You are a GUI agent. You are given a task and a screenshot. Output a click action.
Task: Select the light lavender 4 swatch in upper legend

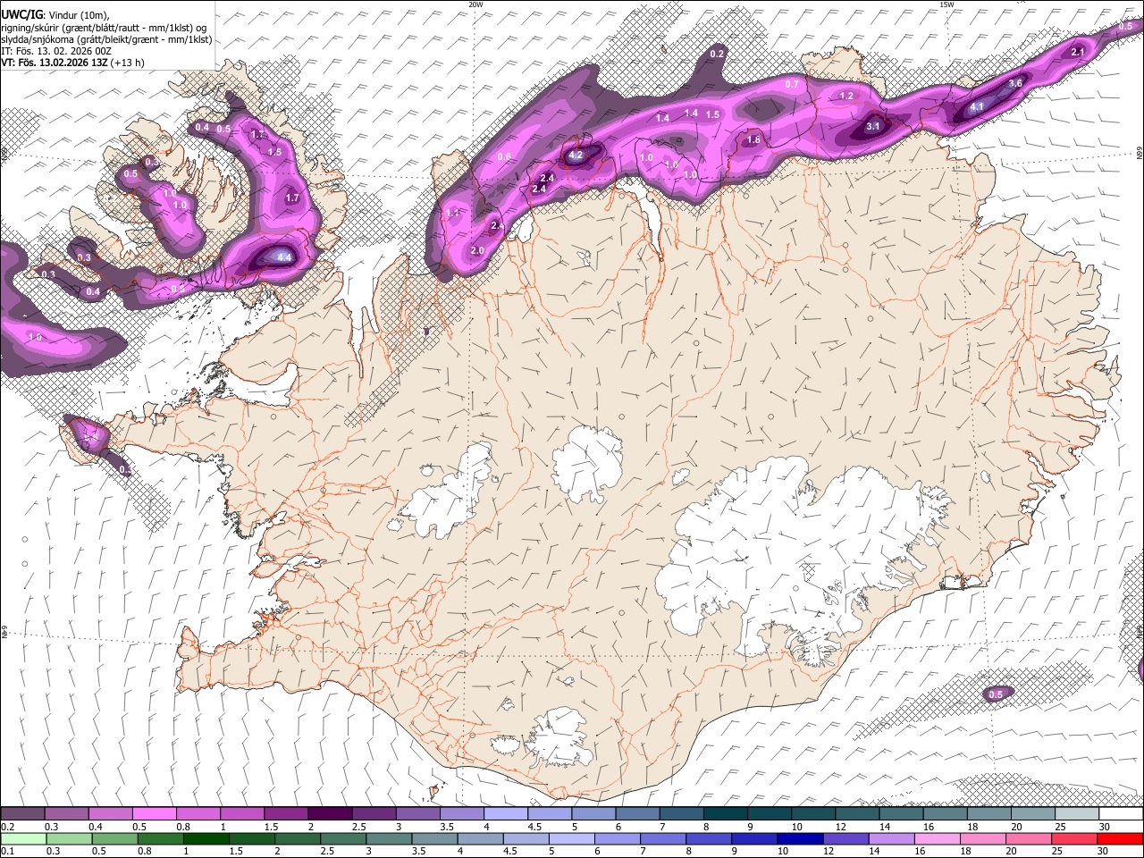click(506, 814)
